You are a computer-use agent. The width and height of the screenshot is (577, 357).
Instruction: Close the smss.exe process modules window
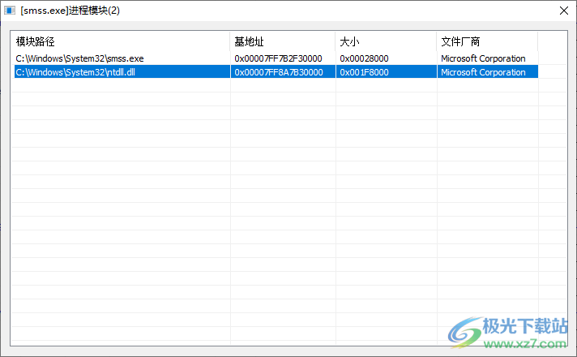pos(564,11)
